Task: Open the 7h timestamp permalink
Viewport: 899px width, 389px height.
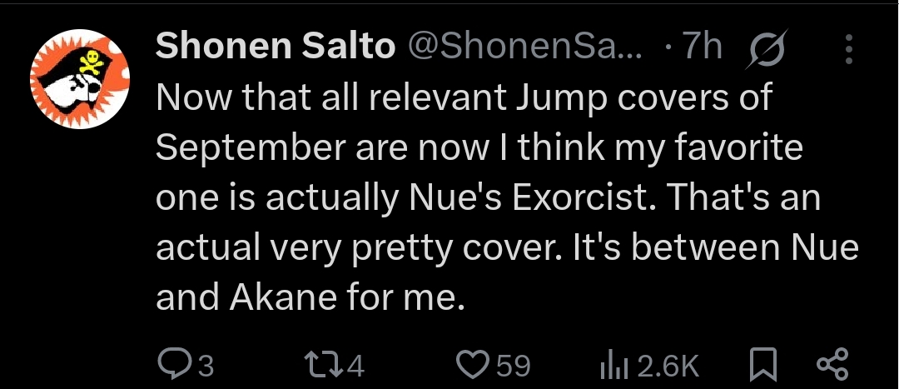Action: coord(701,47)
